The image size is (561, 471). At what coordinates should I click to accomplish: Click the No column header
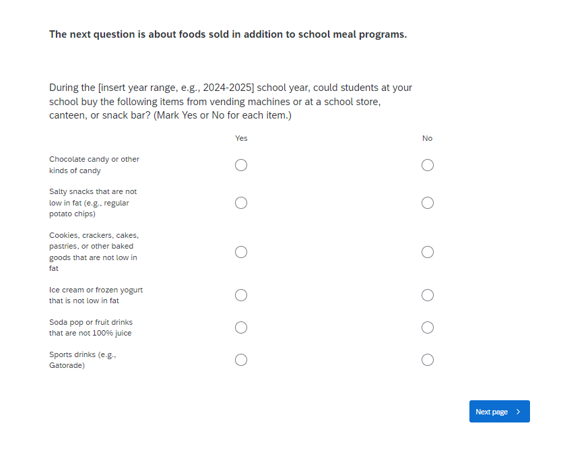point(428,138)
